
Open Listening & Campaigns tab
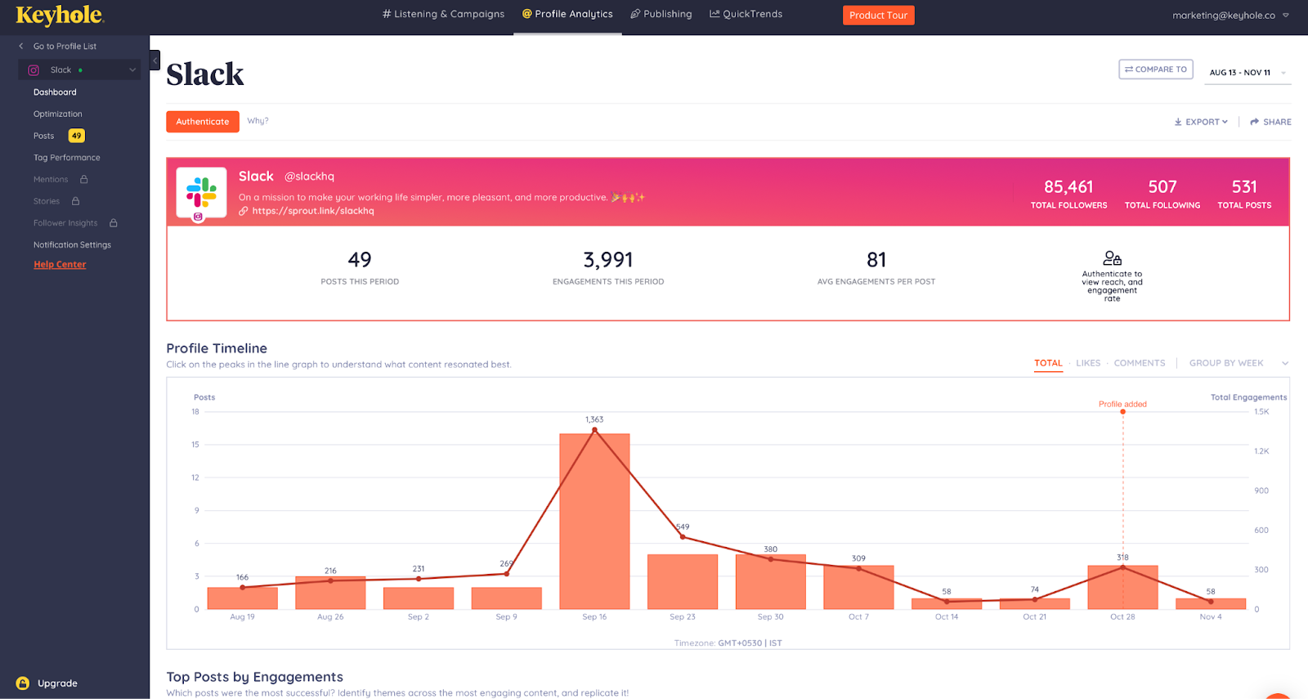click(443, 14)
